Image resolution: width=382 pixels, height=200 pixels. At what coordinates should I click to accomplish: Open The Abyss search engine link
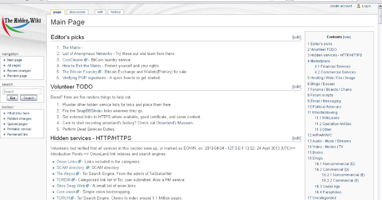click(x=66, y=174)
